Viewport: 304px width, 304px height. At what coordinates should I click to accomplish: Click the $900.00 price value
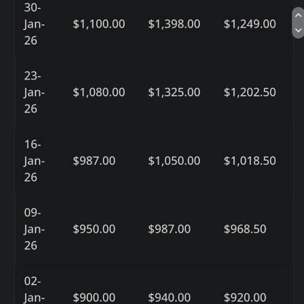(94, 297)
